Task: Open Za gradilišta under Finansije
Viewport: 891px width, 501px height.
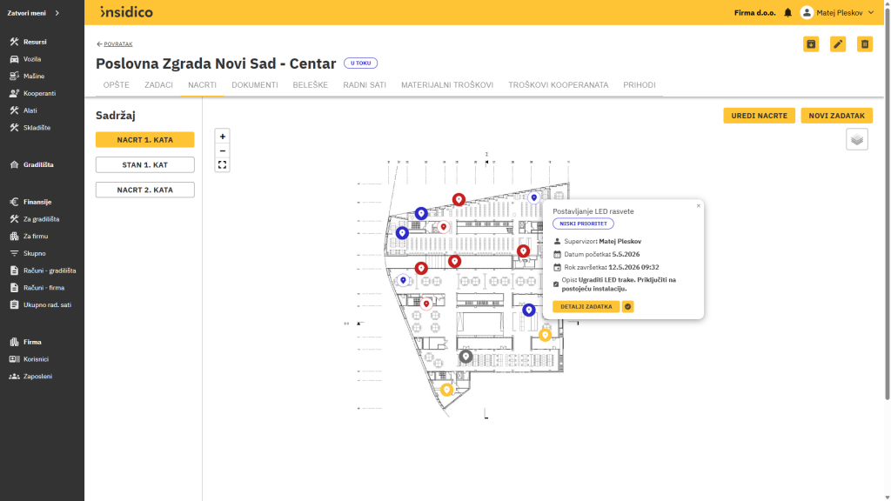Action: [x=41, y=219]
